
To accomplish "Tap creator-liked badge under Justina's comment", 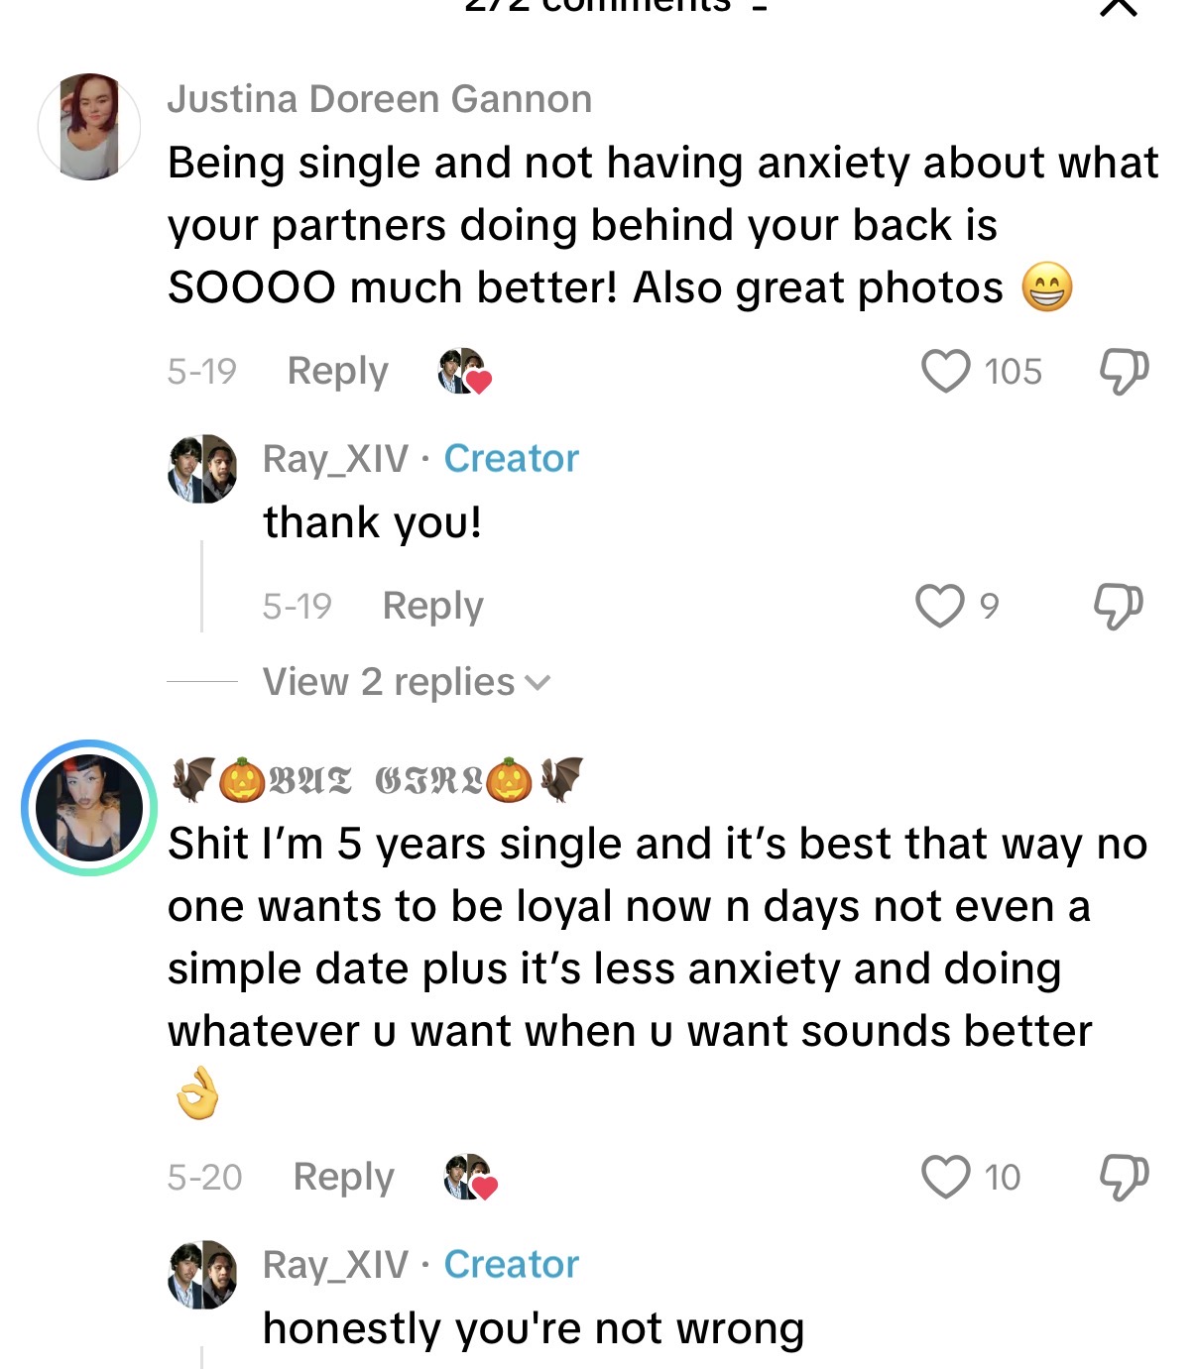I will 465,372.
